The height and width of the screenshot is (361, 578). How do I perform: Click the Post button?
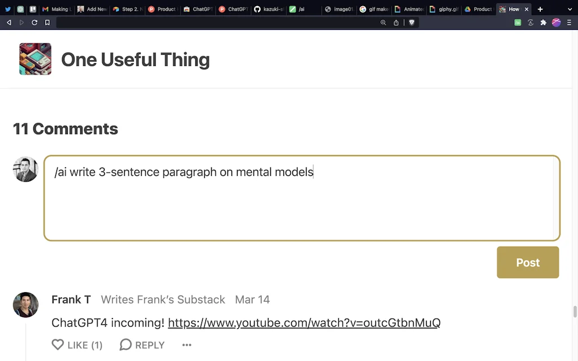click(x=527, y=262)
